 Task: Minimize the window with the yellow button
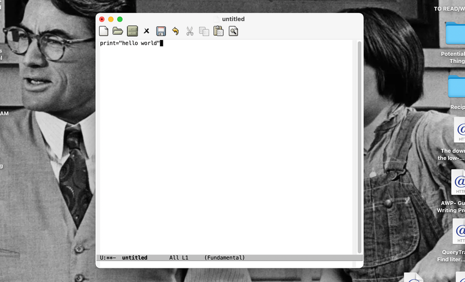click(x=111, y=19)
